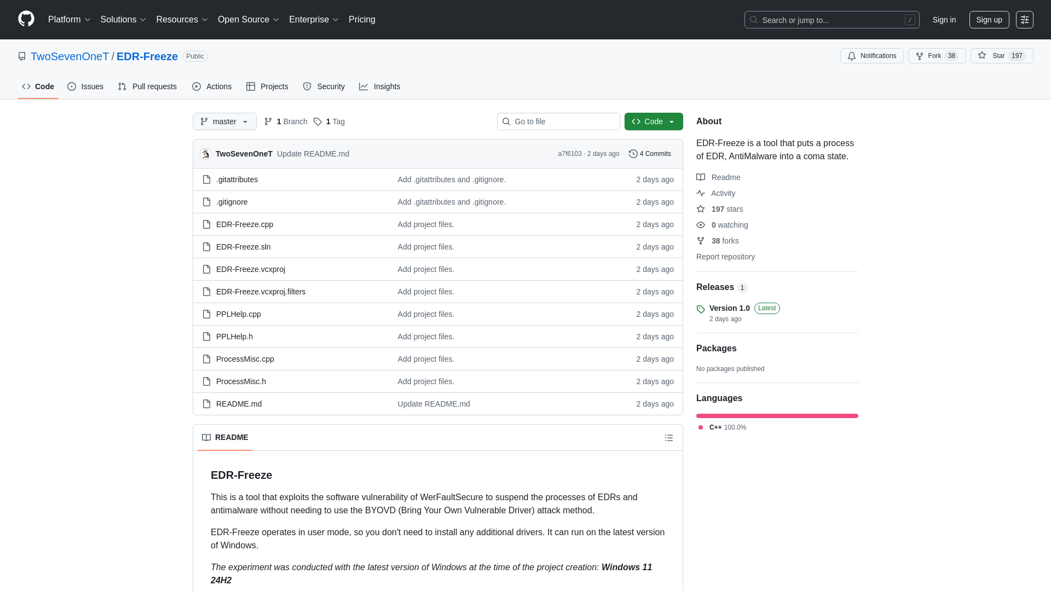Expand the Solutions menu
Viewport: 1051px width, 591px height.
(123, 20)
